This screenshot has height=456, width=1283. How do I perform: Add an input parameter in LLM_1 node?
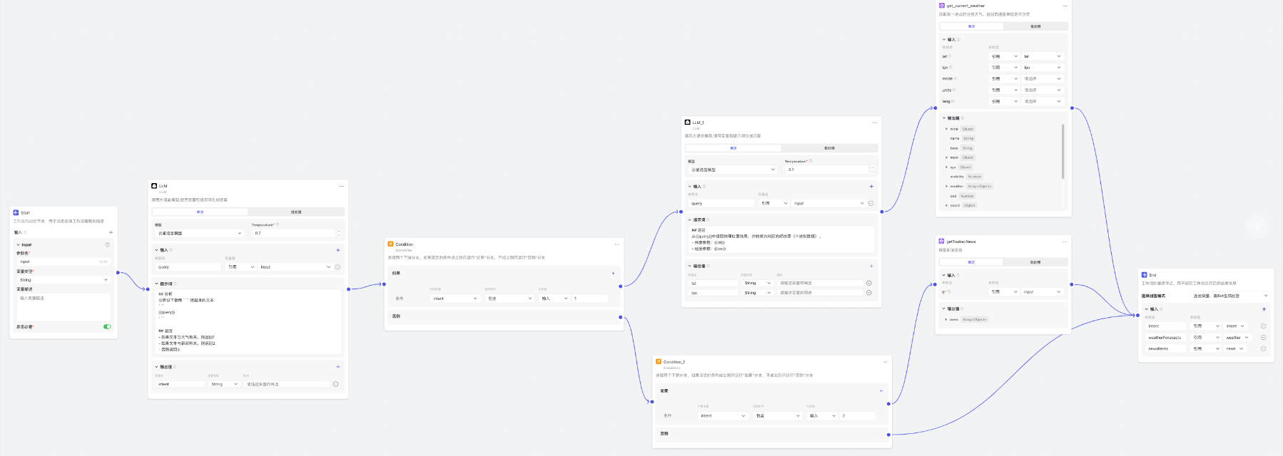click(x=871, y=187)
